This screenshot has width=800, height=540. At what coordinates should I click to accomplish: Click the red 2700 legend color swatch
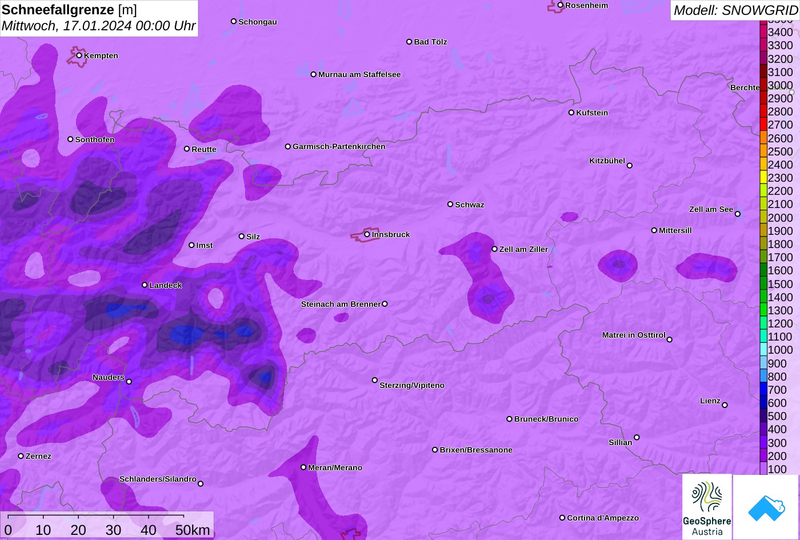pos(763,125)
